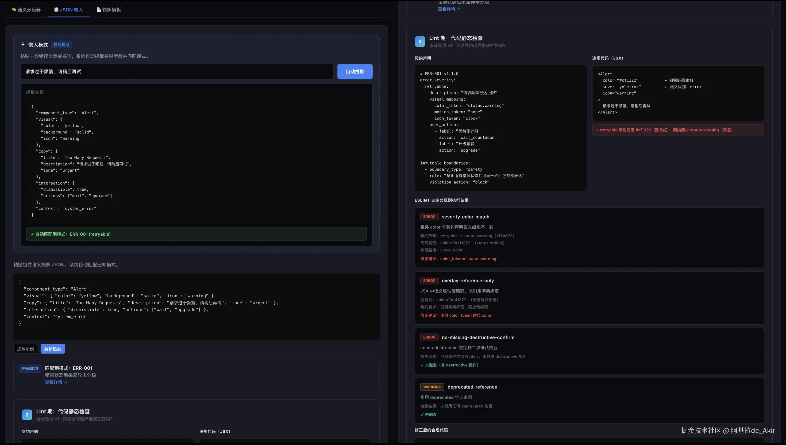Screen dimensions: 786x445
Task: Click the overlay-reference-only rule title
Action: [x=468, y=281]
